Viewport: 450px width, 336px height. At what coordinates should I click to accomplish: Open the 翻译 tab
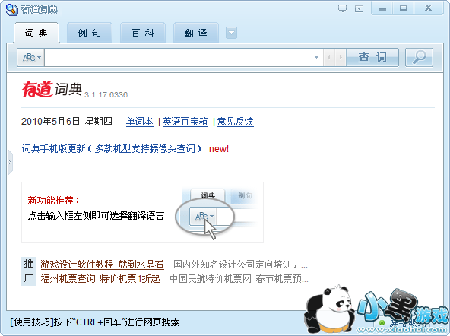(195, 33)
